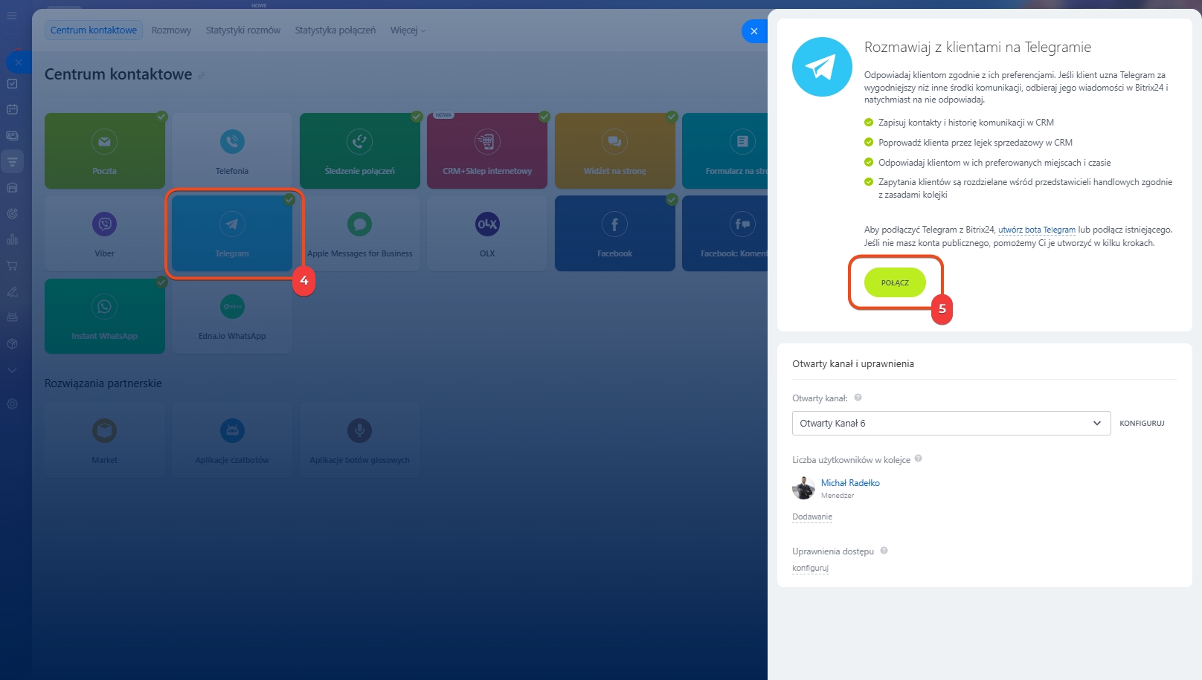
Task: Select the Telegram channel tile
Action: 232,233
